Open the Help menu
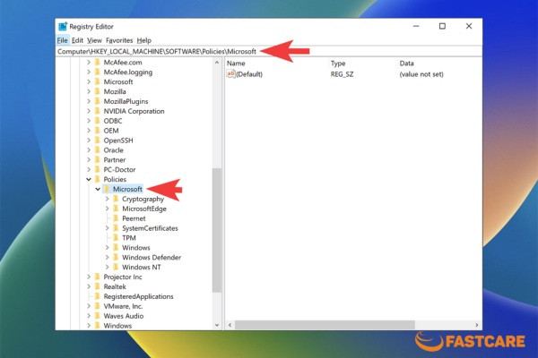Image resolution: width=538 pixels, height=358 pixels. [x=144, y=40]
